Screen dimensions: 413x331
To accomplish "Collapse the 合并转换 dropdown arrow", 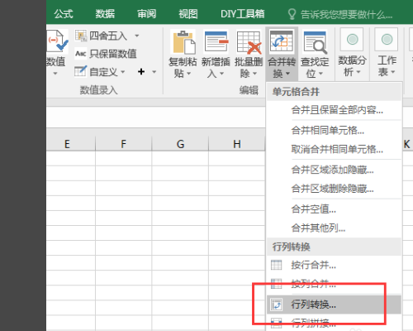I will (x=287, y=74).
